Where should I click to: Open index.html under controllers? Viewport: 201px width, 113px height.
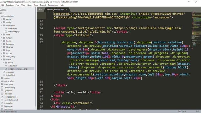click(12, 29)
